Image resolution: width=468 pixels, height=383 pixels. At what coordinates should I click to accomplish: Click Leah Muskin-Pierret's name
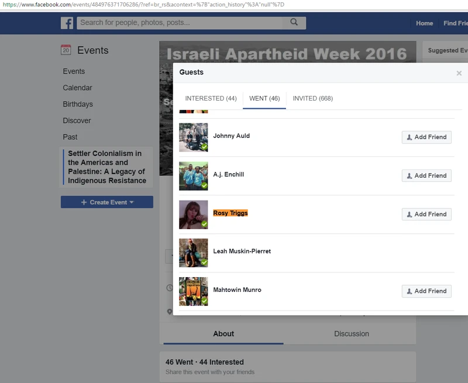242,251
